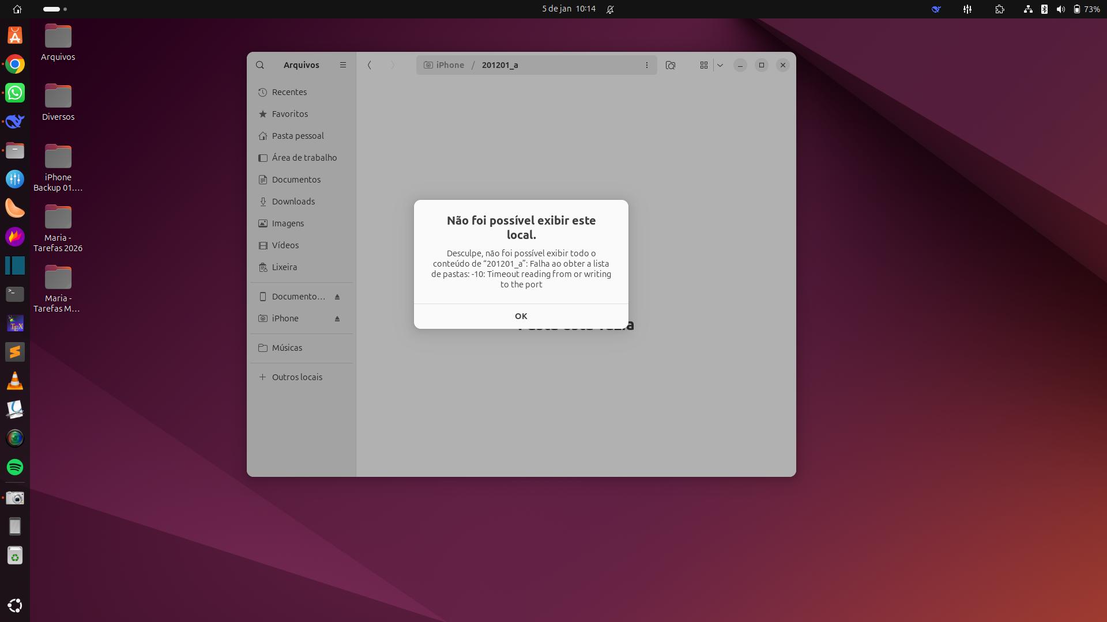The width and height of the screenshot is (1107, 622).
Task: Open the Arquivos hamburger menu
Action: [x=343, y=65]
